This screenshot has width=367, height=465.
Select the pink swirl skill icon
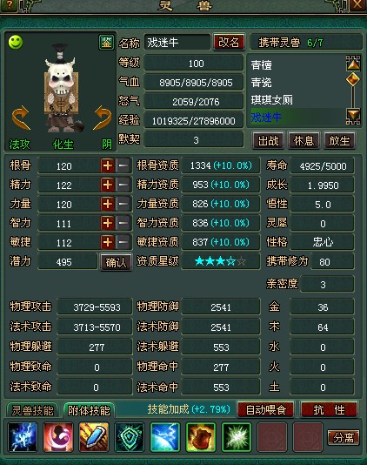point(58,437)
